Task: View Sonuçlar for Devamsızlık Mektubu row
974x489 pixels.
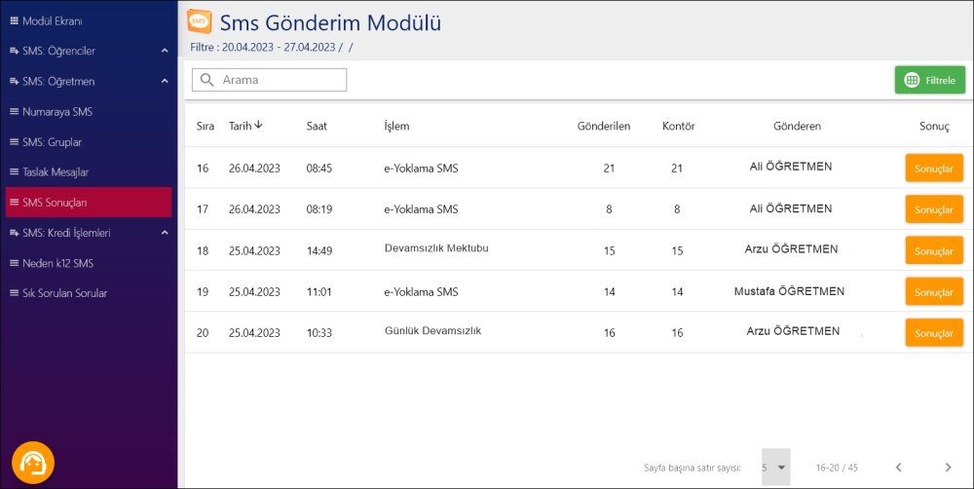Action: [x=933, y=250]
